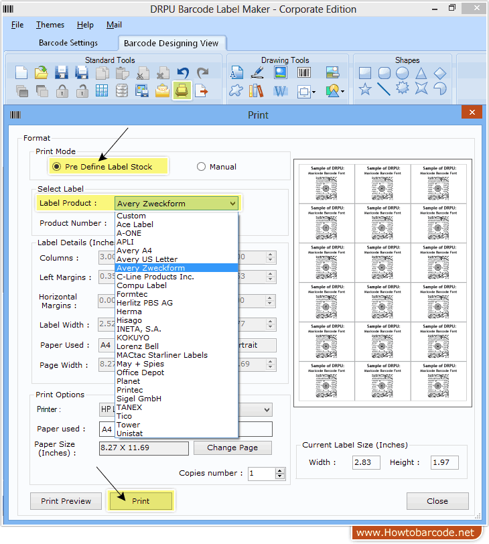Click the Print icon highlighted in toolbar
This screenshot has height=544, width=489.
(x=182, y=91)
